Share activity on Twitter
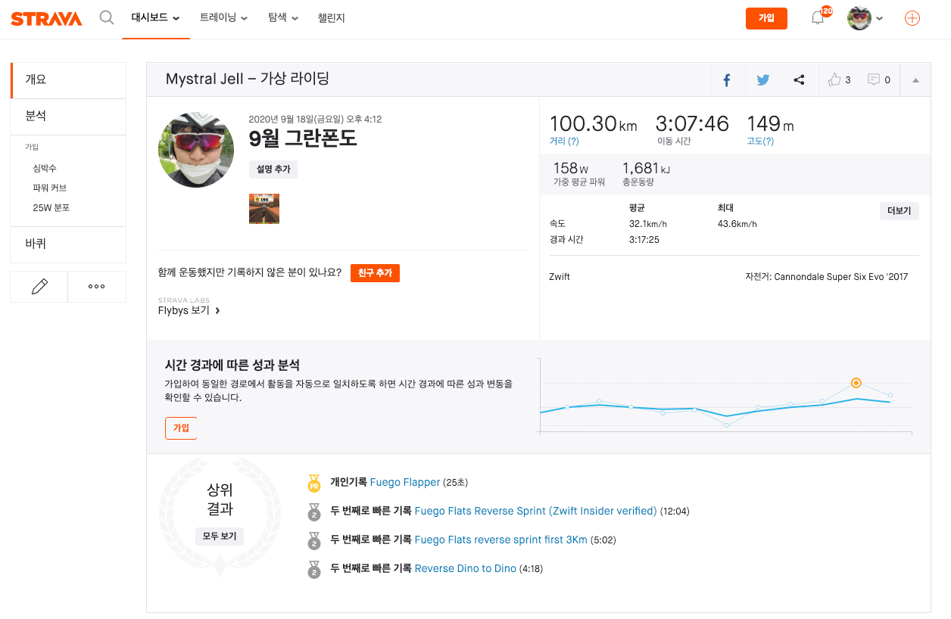This screenshot has width=951, height=619. [x=762, y=80]
